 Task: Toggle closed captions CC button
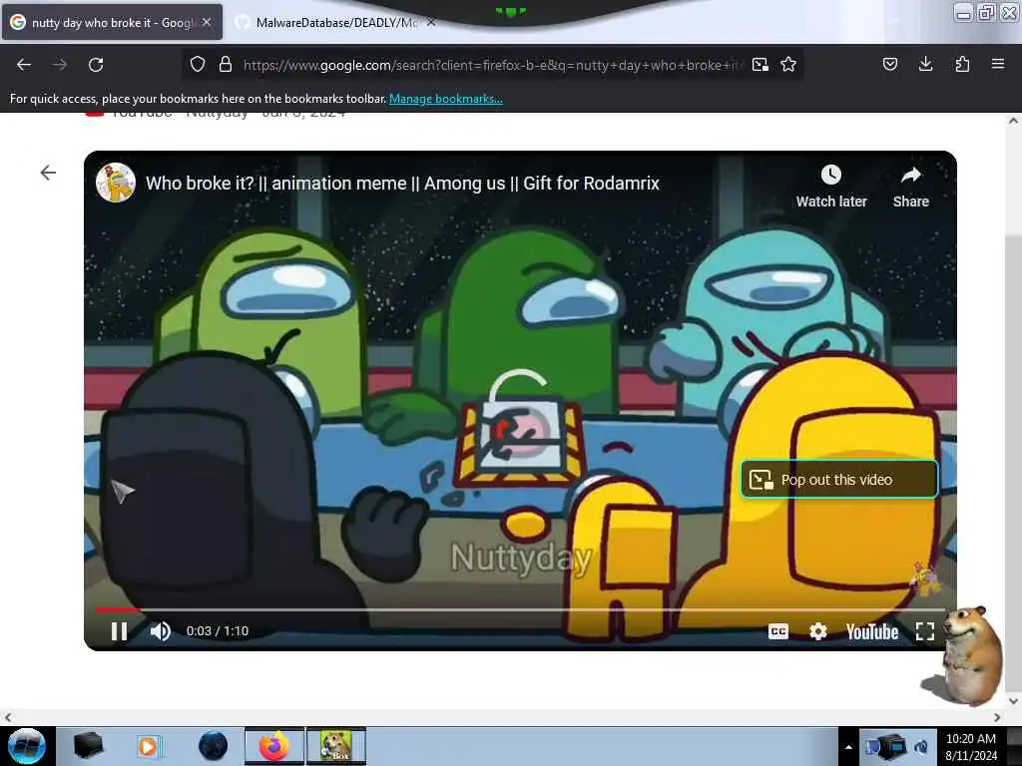point(778,631)
